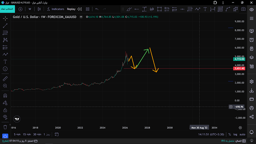
Task: Open forecasting and measurement tools in left toolbar
Action: [5, 47]
